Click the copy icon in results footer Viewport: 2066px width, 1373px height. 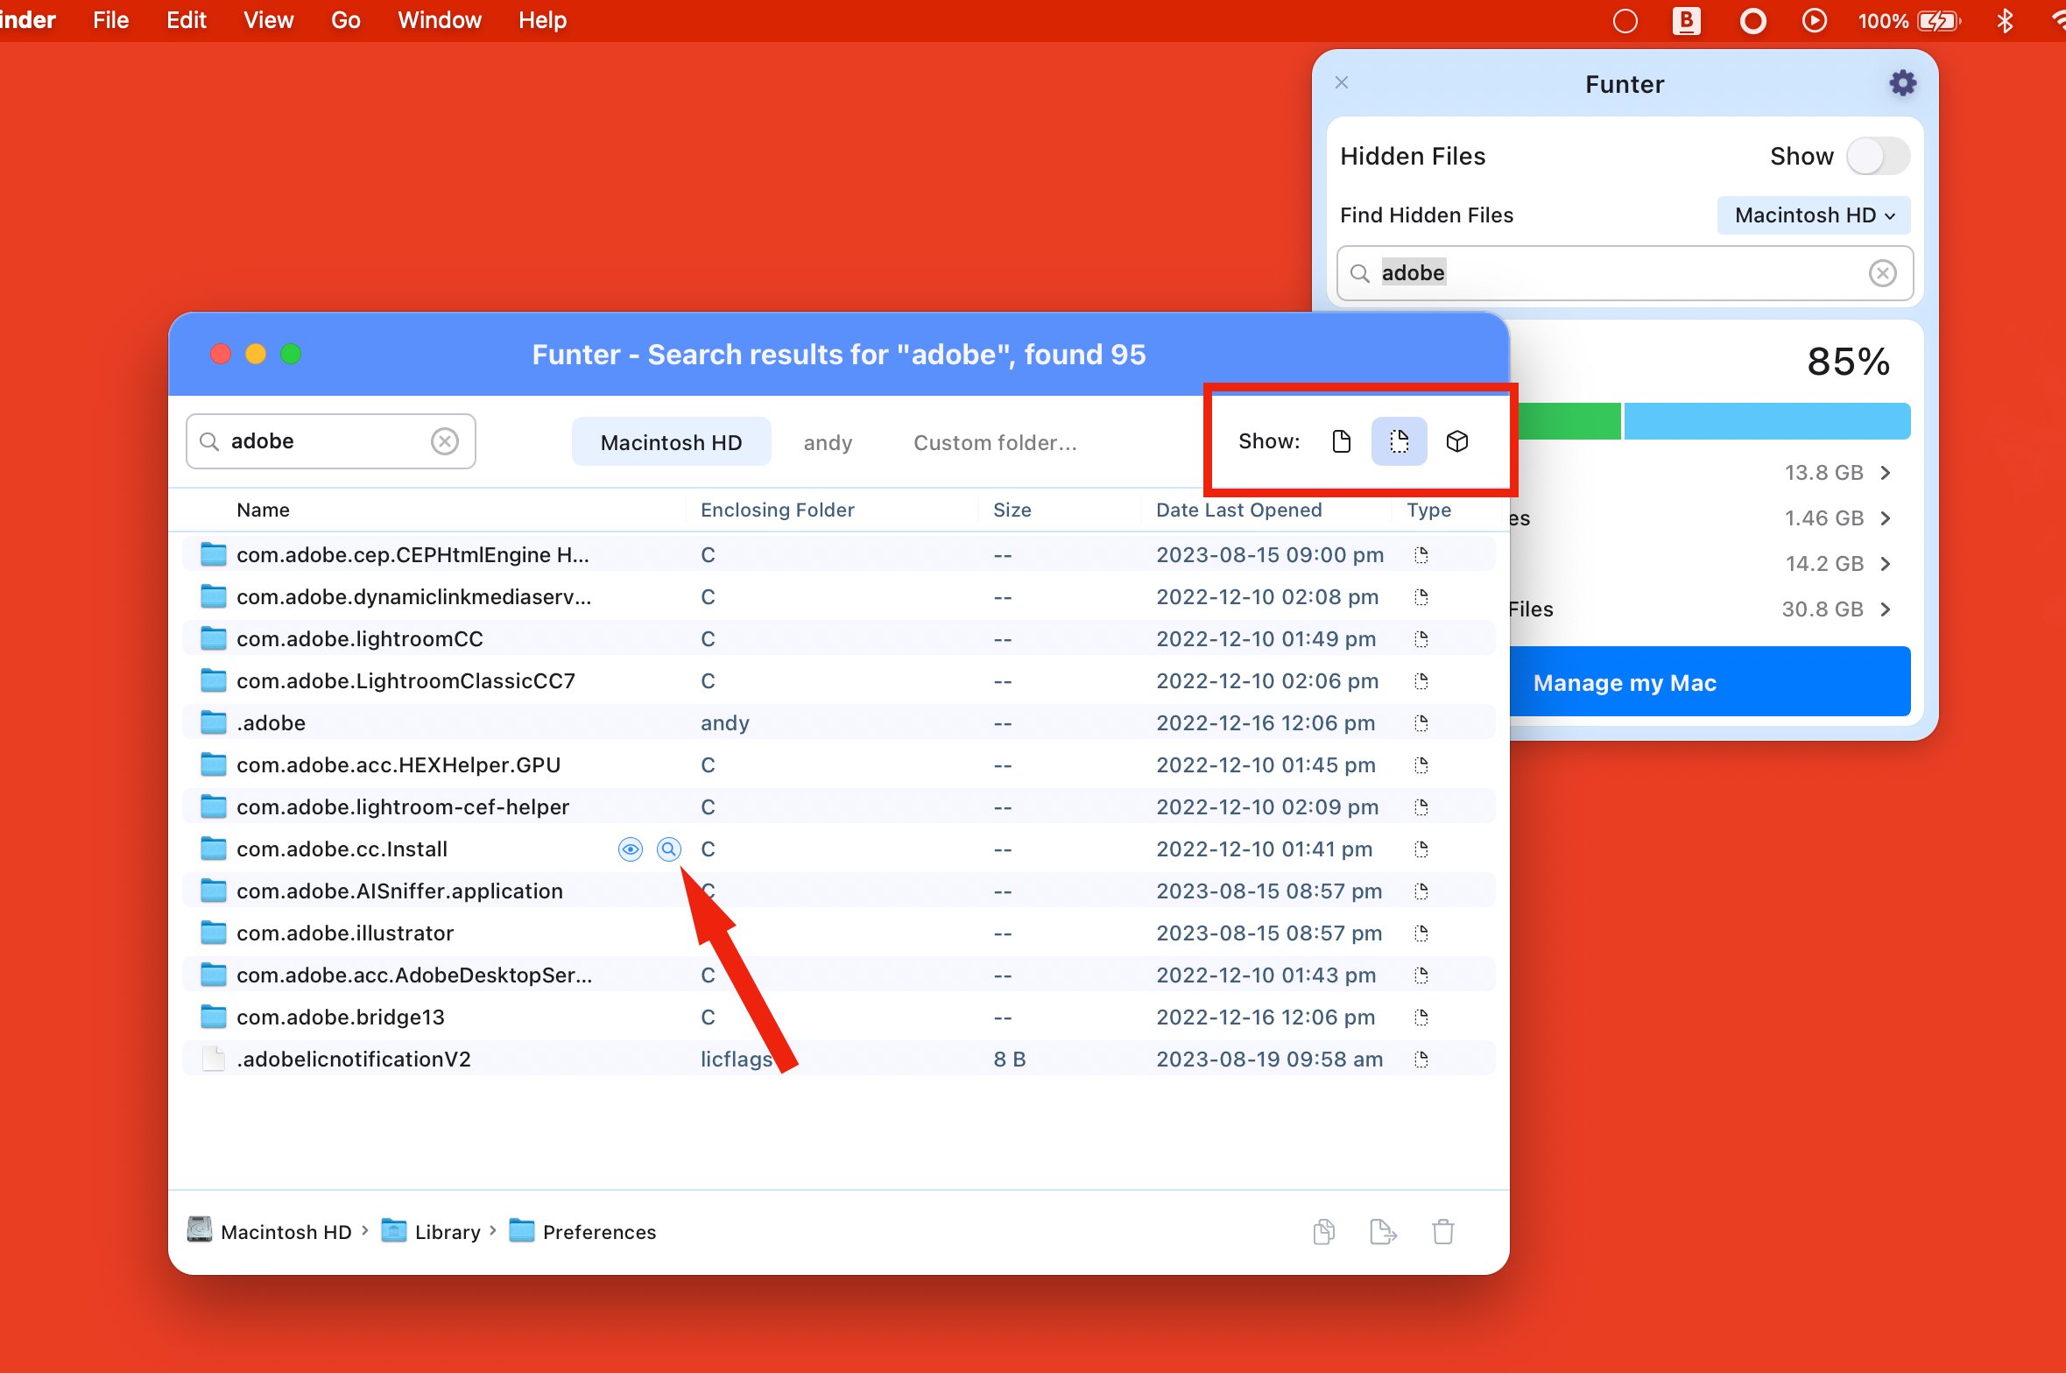(1323, 1231)
